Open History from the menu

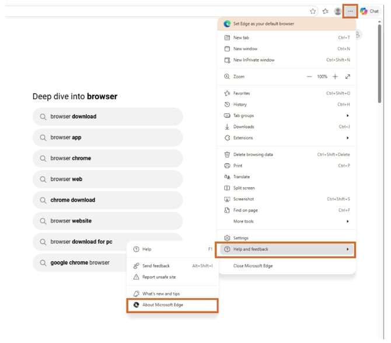(x=287, y=105)
